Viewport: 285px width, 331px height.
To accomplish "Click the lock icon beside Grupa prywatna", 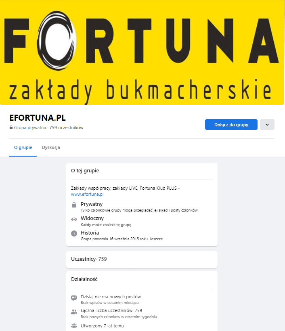I will 11,128.
